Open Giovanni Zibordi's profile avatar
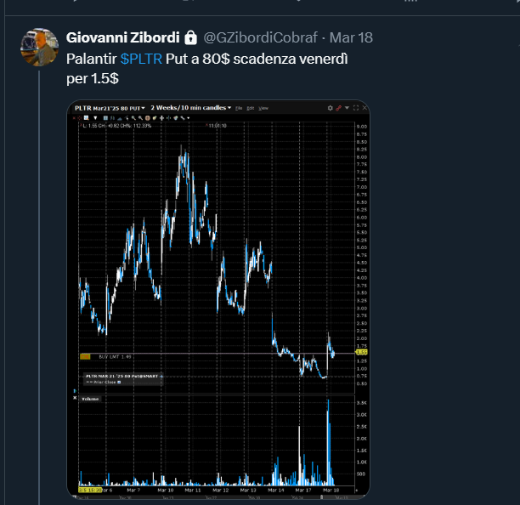 point(38,46)
